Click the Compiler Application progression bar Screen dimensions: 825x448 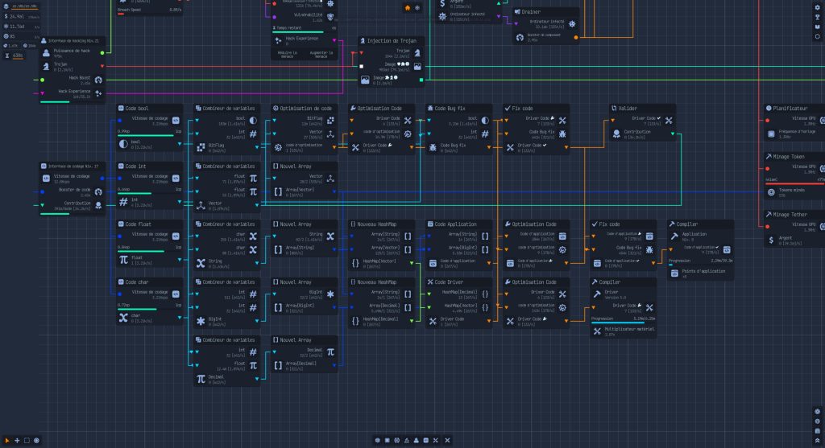[701, 265]
